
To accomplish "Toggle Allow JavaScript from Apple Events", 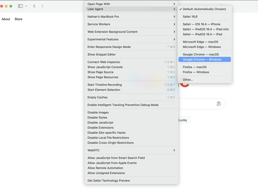I will [131, 163].
